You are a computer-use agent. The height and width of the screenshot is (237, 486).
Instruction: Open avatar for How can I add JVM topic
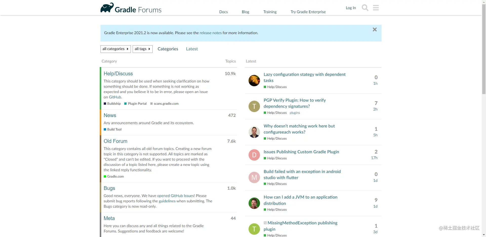pos(254,203)
